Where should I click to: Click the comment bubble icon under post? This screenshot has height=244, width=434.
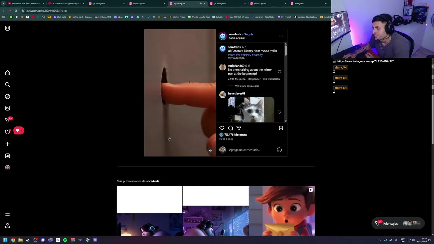click(230, 128)
